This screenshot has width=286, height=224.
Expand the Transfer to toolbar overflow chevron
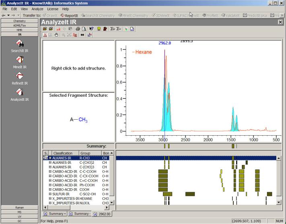pos(282,16)
